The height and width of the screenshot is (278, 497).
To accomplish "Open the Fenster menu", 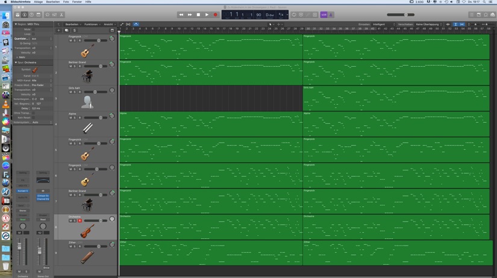I will [77, 2].
